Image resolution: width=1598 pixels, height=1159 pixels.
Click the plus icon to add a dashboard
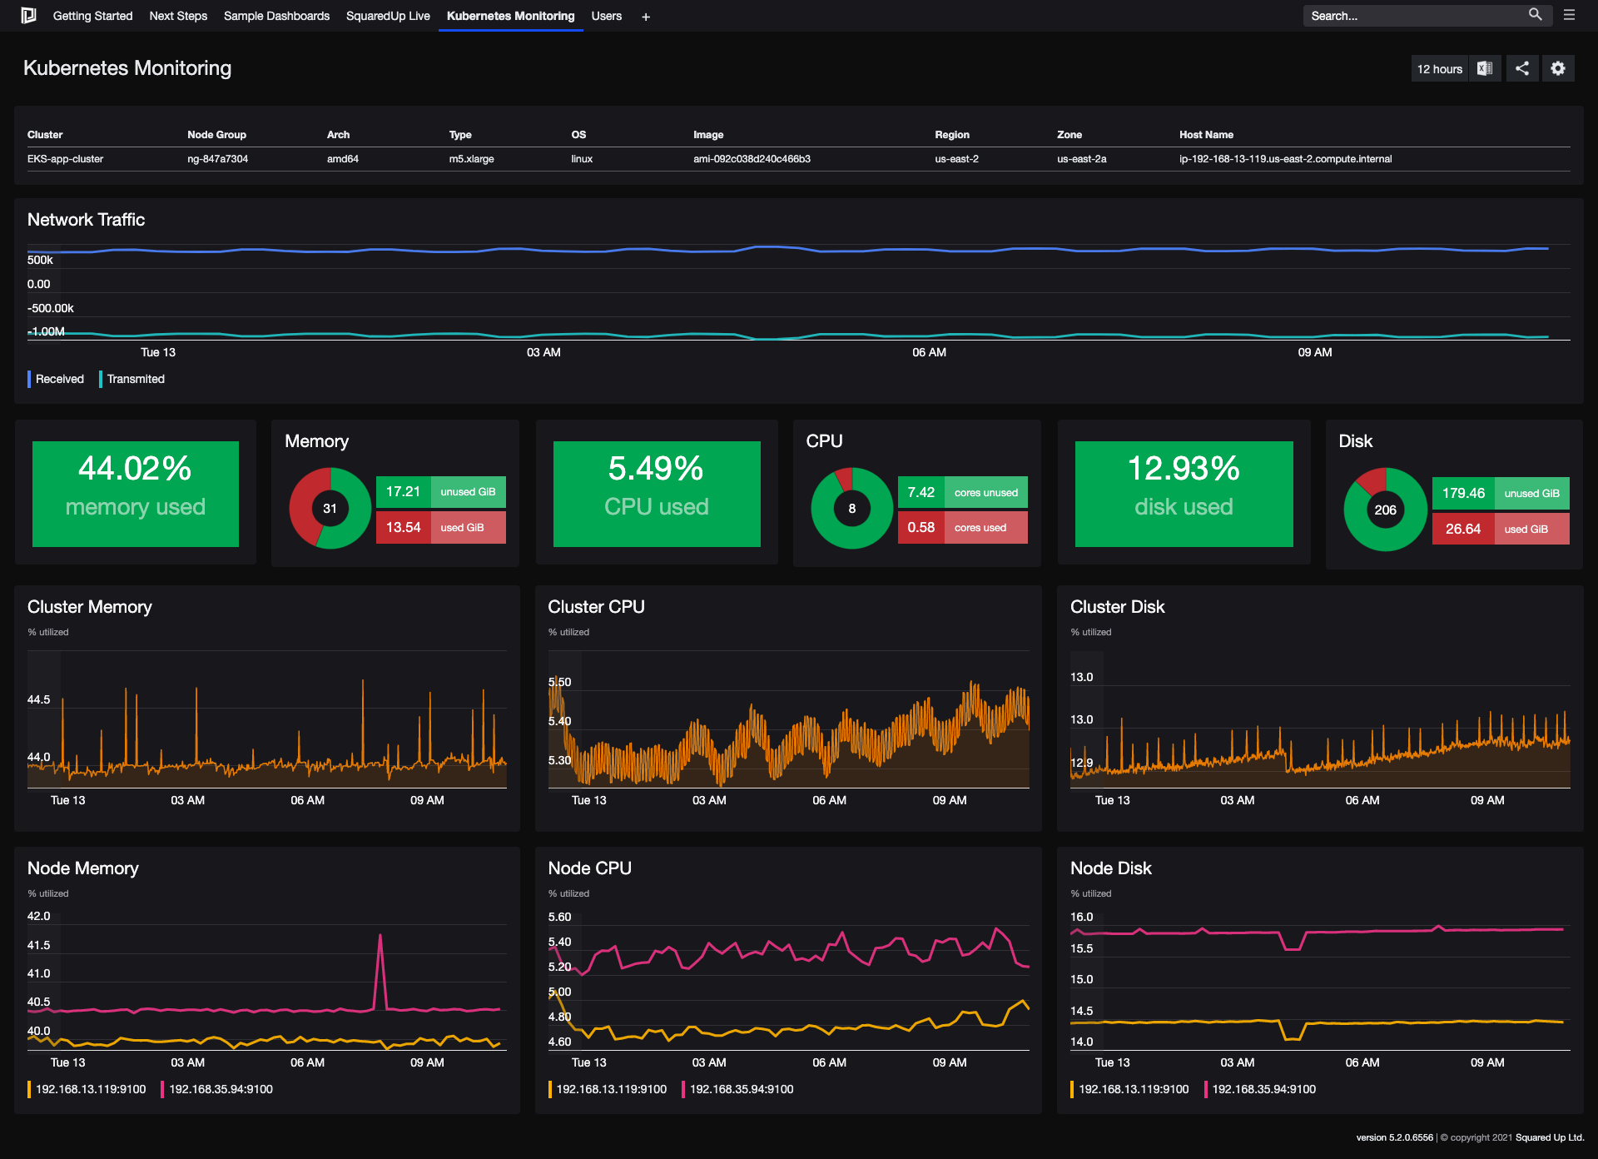645,17
